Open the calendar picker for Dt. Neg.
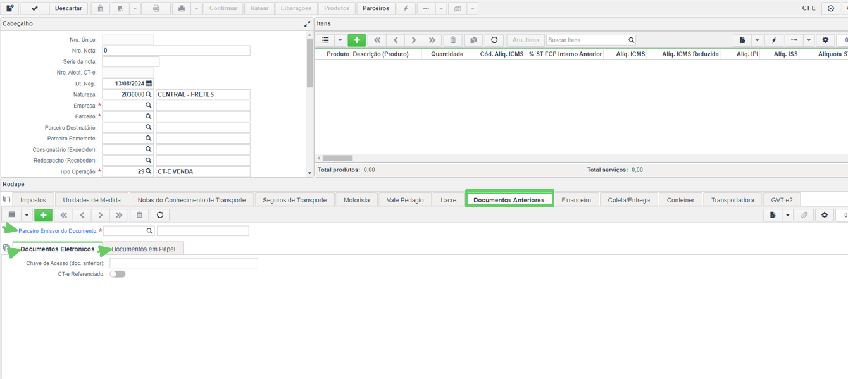The image size is (848, 379). pos(149,84)
